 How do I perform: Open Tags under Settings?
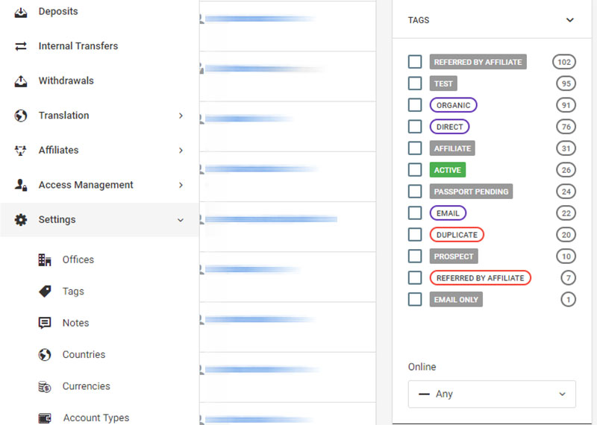(x=73, y=292)
